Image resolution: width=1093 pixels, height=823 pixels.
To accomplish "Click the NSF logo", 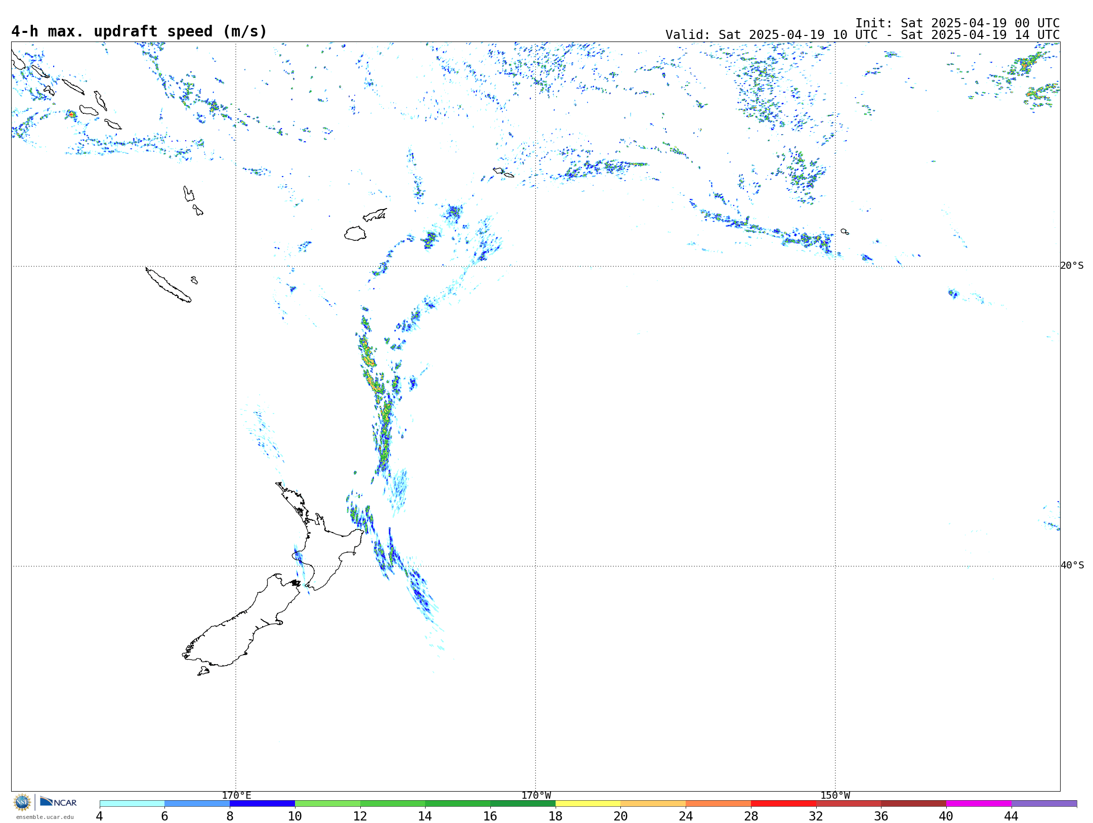I will [22, 802].
